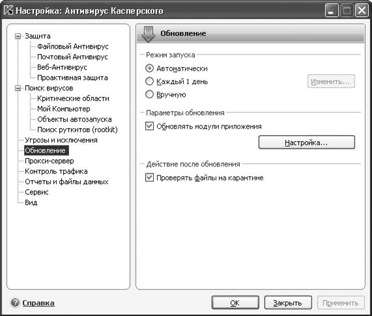Collapse the Поиск вирусов tree node
The image size is (372, 316).
(18, 88)
